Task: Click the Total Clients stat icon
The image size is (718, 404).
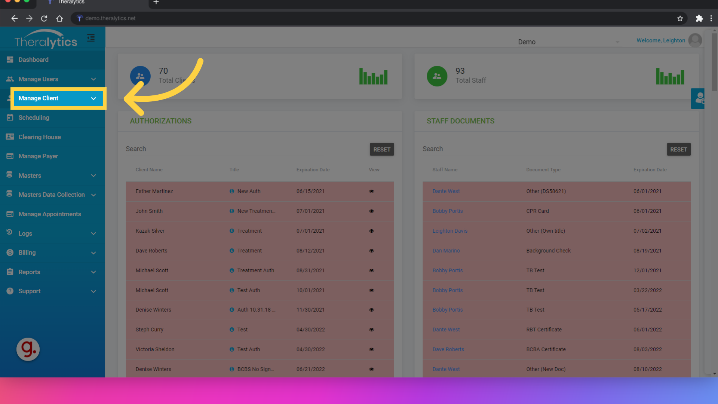Action: click(x=141, y=76)
